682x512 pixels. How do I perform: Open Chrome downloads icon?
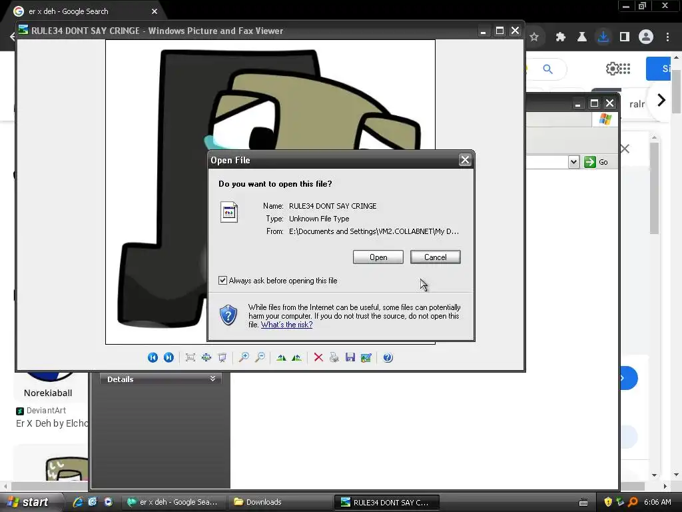603,37
